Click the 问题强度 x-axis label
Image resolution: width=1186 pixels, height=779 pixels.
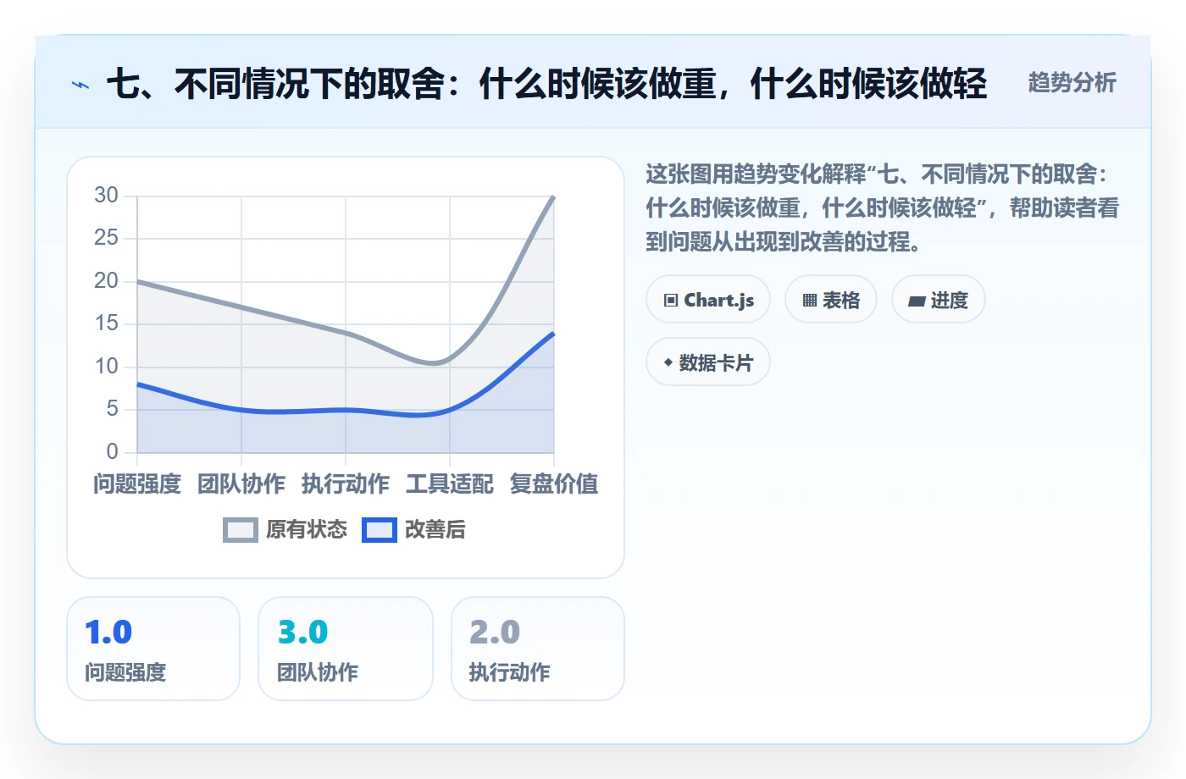point(137,484)
